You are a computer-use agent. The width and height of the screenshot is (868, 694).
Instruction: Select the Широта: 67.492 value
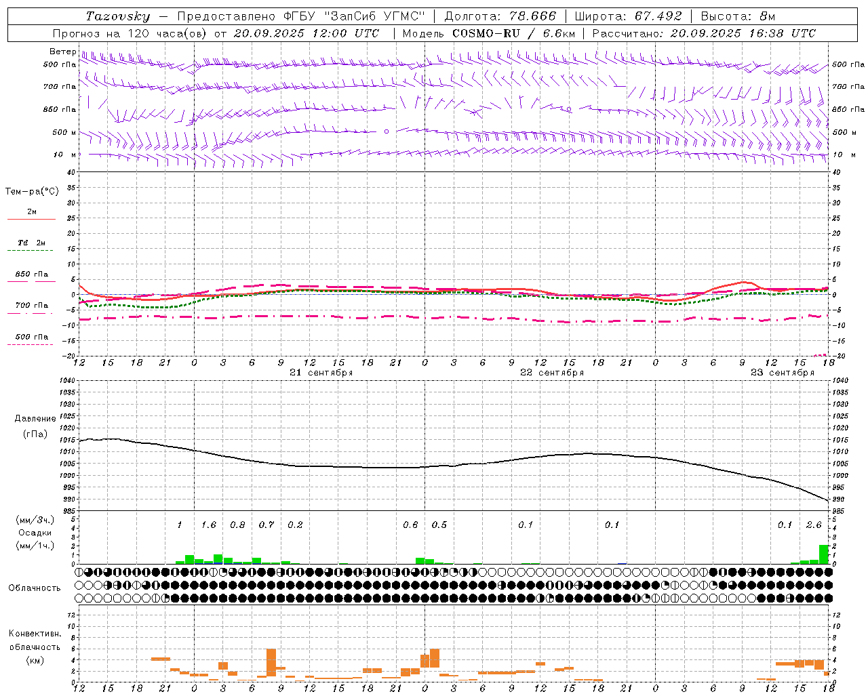[628, 16]
